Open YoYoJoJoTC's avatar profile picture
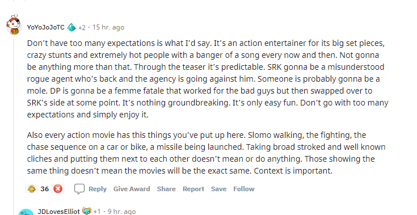 tap(14, 24)
